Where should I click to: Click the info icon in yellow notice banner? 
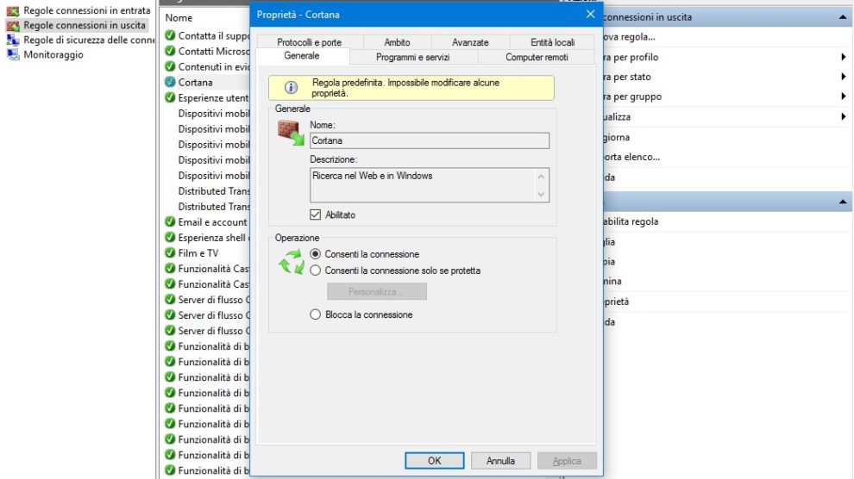coord(292,88)
